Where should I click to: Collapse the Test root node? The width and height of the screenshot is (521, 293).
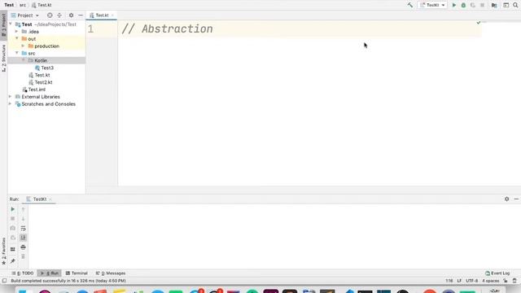[x=11, y=24]
